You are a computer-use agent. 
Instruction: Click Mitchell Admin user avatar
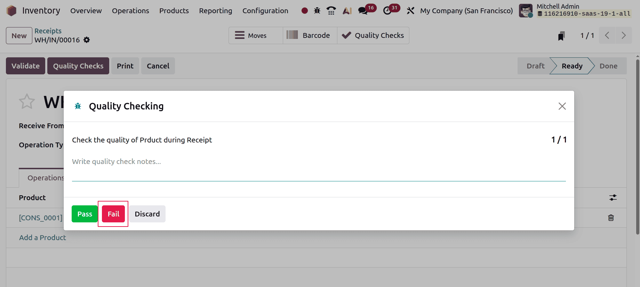[526, 11]
